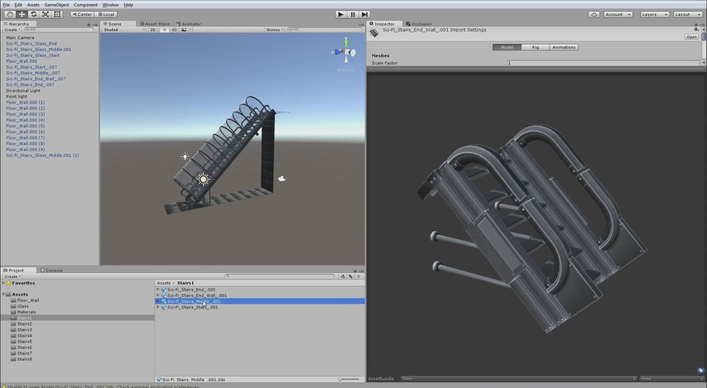The width and height of the screenshot is (707, 388).
Task: Expand Sci-Fi_Stairs_End_.001 asset
Action: click(x=158, y=289)
